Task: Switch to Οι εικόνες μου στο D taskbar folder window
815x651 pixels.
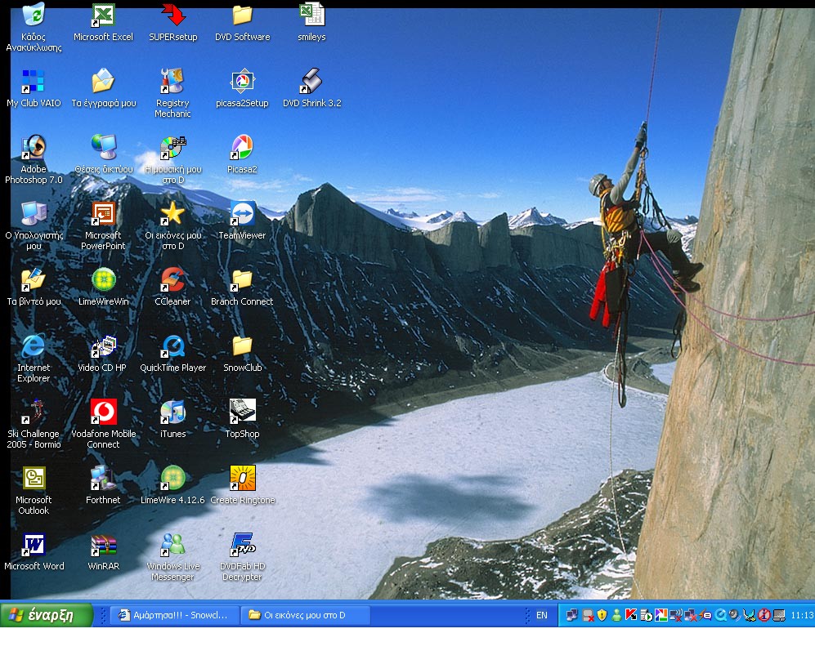Action: click(x=306, y=615)
